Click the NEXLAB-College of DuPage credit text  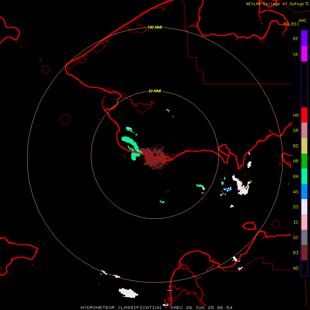275,4
